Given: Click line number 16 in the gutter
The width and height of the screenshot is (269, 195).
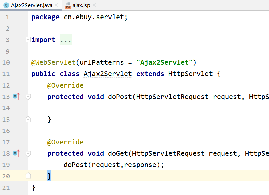Looking at the screenshot, I should click(x=6, y=131).
